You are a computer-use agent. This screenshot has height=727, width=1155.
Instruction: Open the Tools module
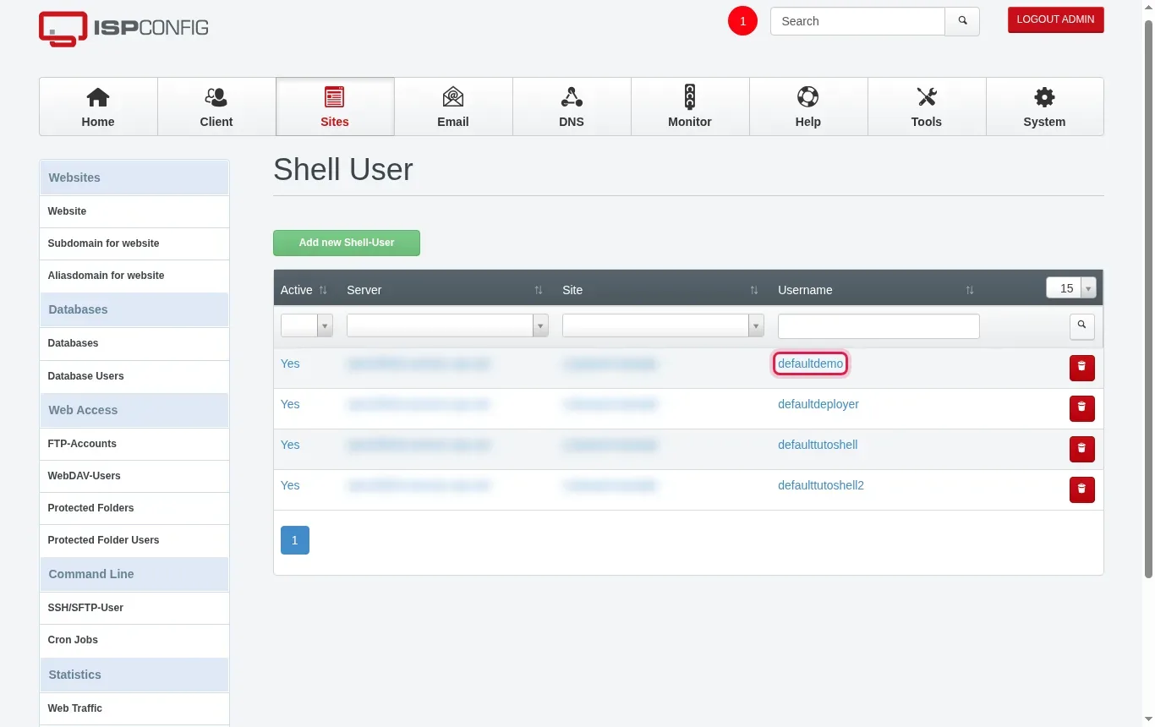(x=927, y=107)
